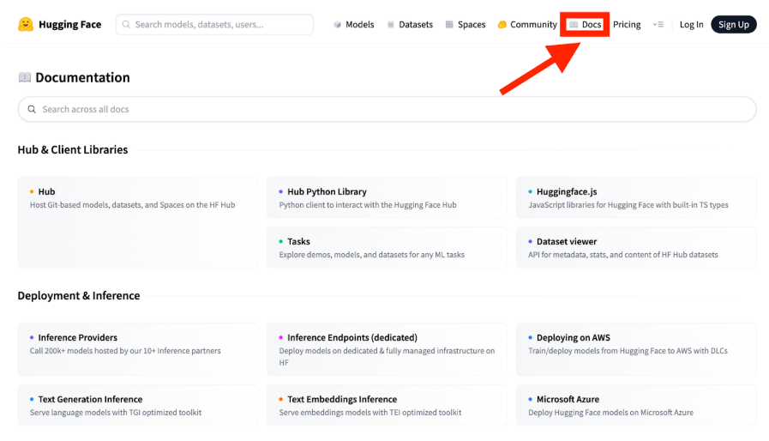
Task: Expand the more-options menu next to Pricing
Action: tap(658, 25)
